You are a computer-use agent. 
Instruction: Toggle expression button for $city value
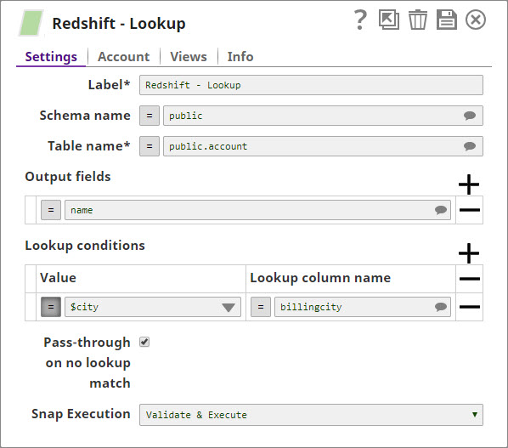(51, 307)
